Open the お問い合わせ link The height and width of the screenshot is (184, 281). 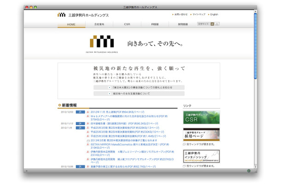click(x=181, y=15)
